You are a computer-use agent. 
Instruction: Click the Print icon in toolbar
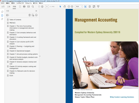[24, 7]
